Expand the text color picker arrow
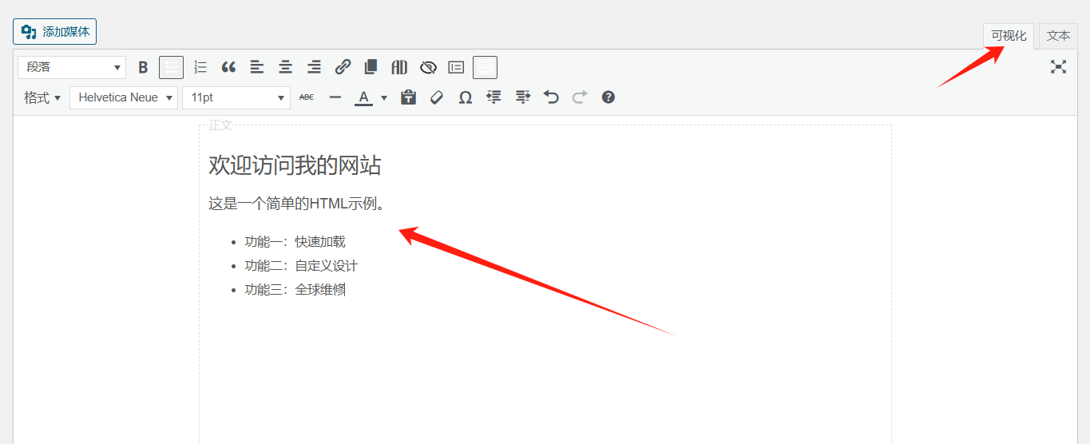The height and width of the screenshot is (444, 1090). [384, 97]
